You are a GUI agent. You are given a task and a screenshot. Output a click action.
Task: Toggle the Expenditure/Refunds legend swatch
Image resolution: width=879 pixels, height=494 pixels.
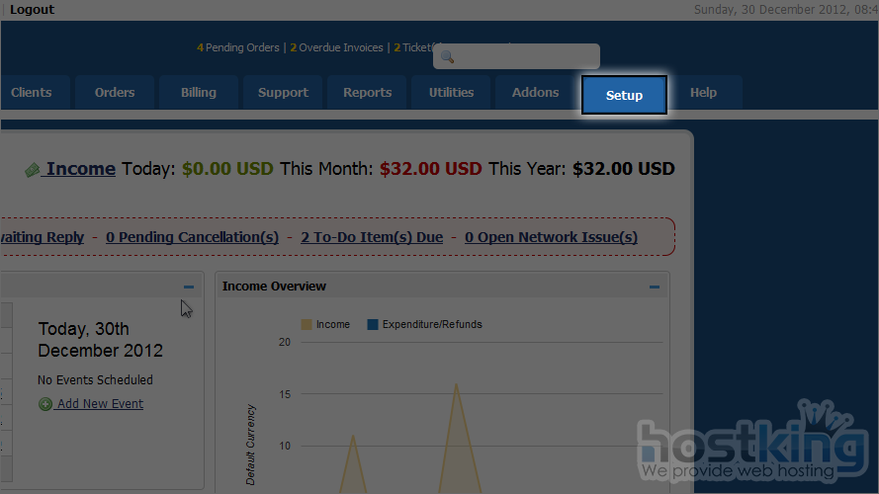pos(373,324)
